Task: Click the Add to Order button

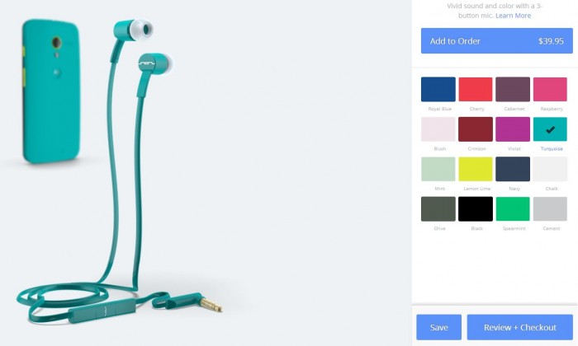Action: (496, 41)
